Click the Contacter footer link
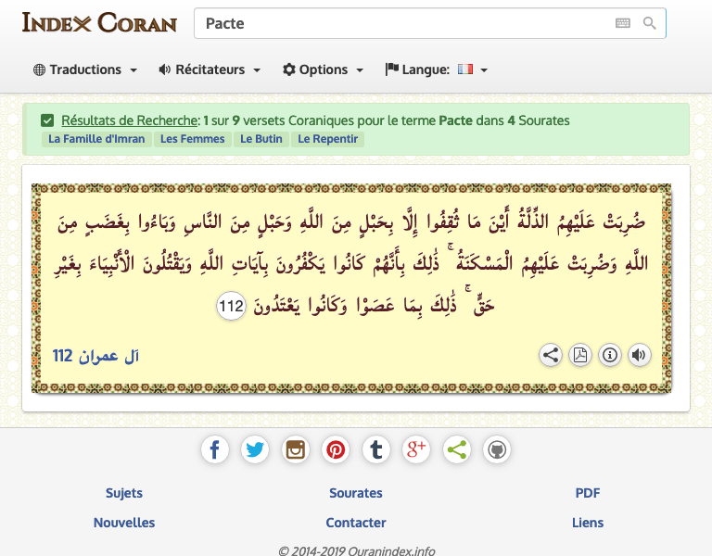712x556 pixels. [356, 523]
